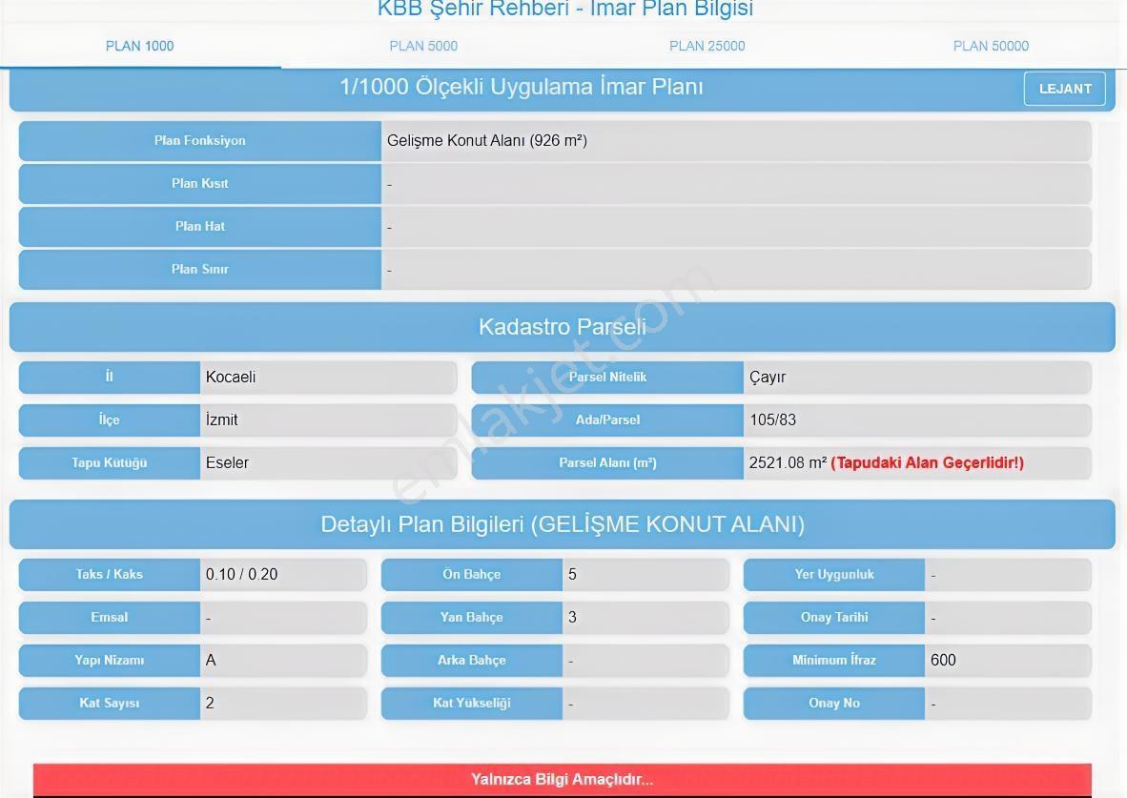Select the 'Eseler' Tapu Kütüğü value
The width and height of the screenshot is (1127, 798).
coord(227,463)
